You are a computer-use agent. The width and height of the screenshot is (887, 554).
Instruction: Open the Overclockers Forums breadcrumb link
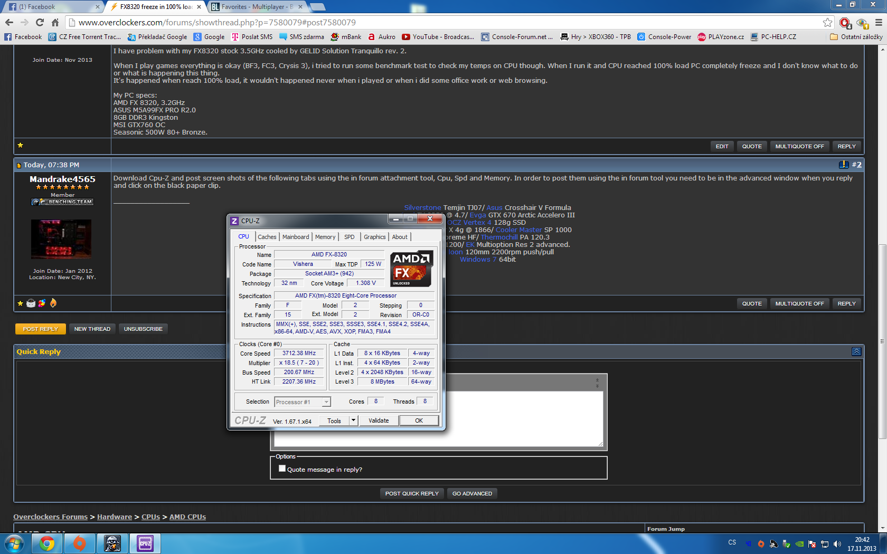tap(51, 517)
